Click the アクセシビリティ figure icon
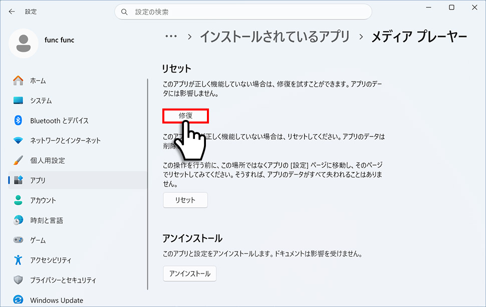The width and height of the screenshot is (486, 307). (x=18, y=260)
